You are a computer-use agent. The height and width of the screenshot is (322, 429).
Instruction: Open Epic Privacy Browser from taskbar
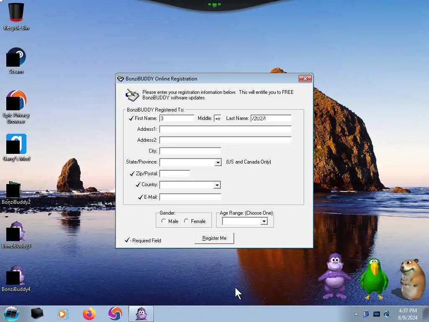(115, 314)
